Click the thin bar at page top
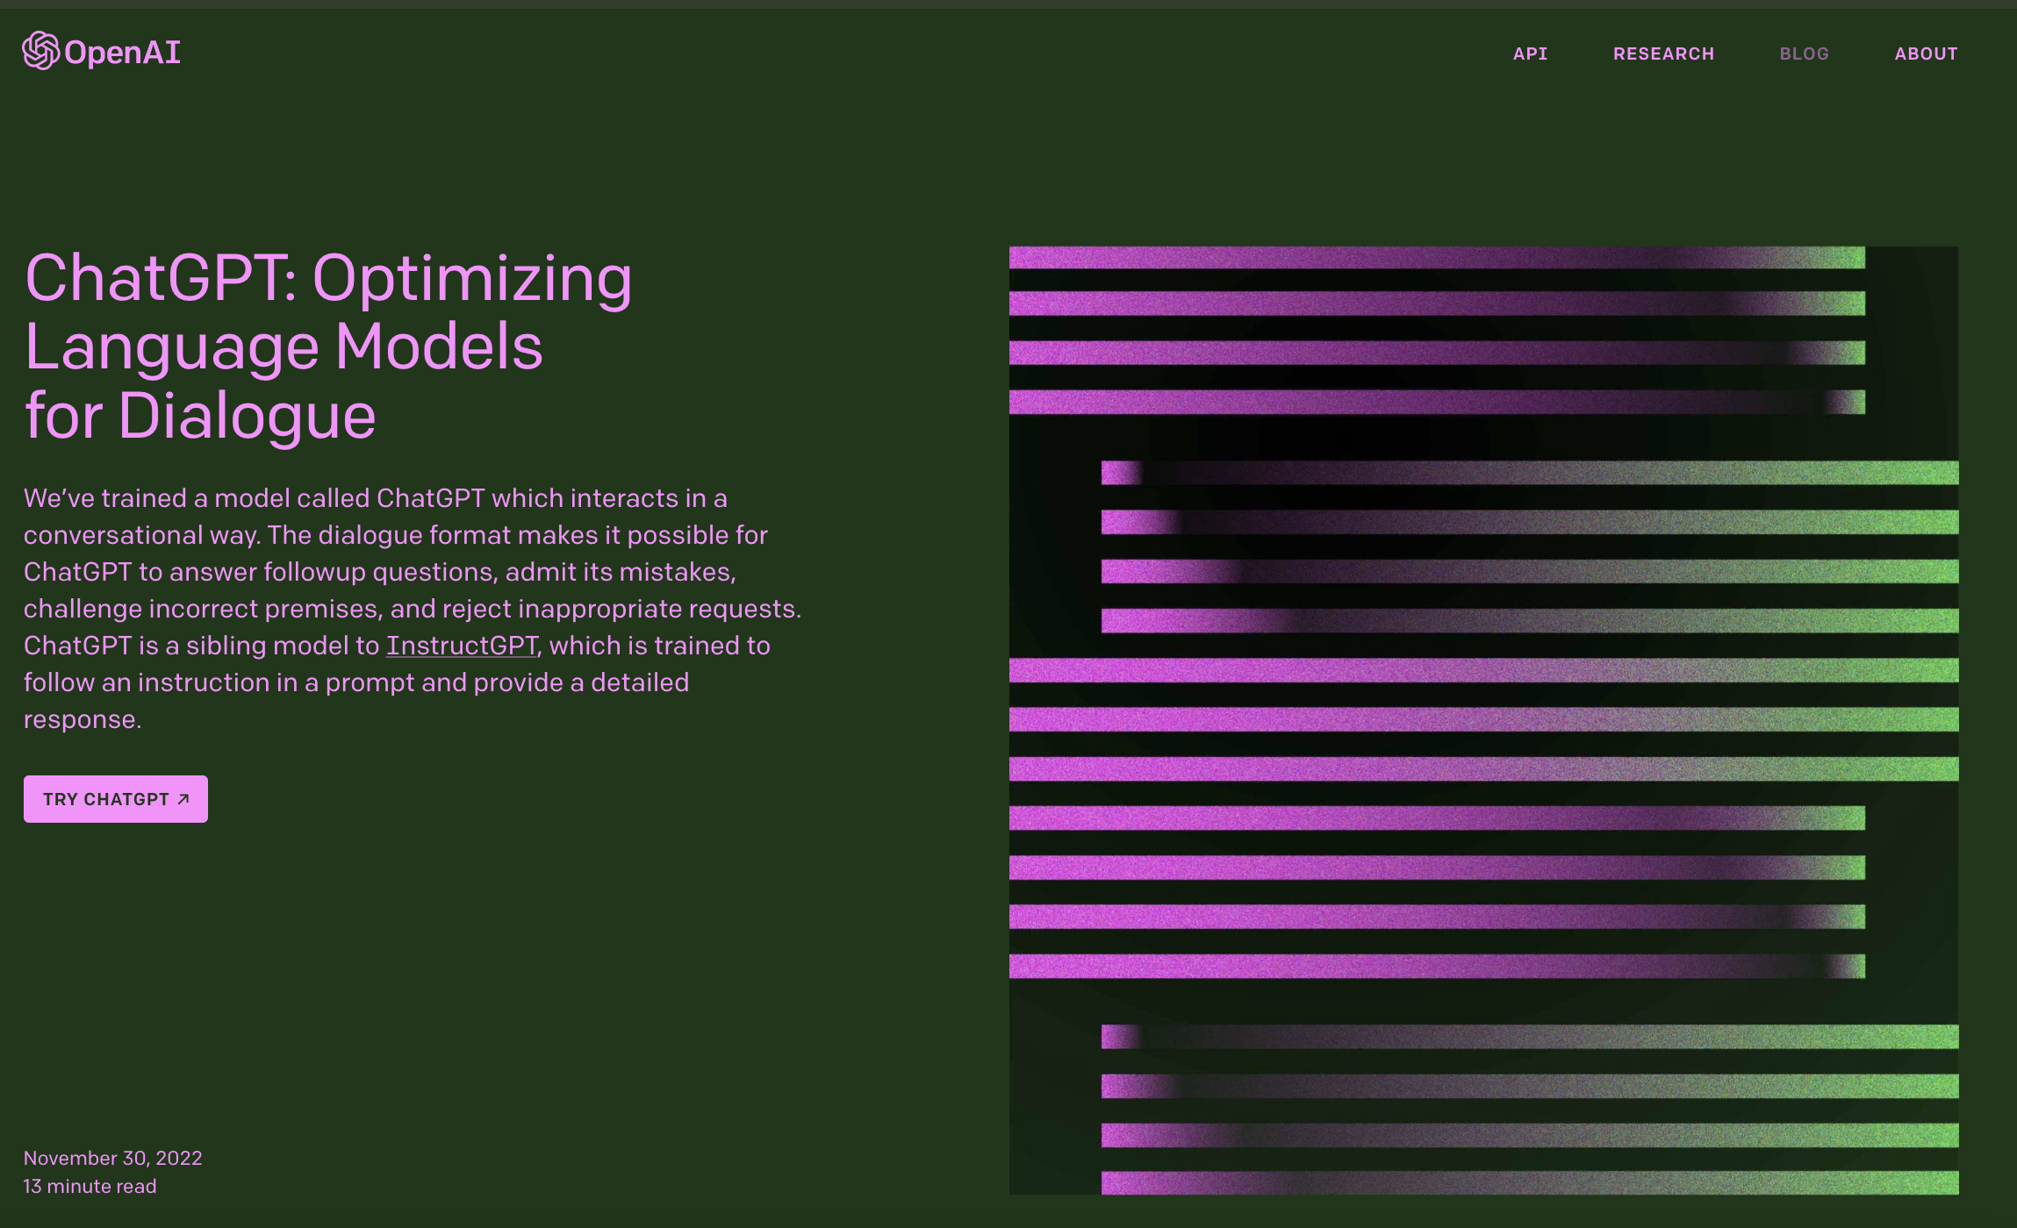 [1008, 4]
